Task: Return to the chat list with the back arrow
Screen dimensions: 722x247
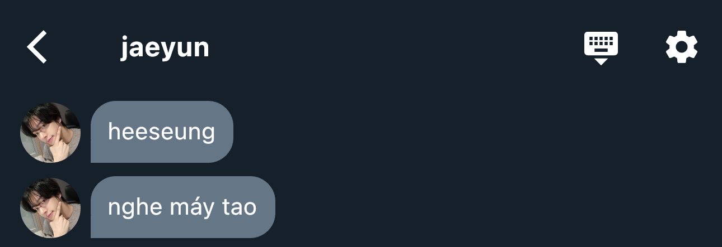Action: click(x=37, y=47)
